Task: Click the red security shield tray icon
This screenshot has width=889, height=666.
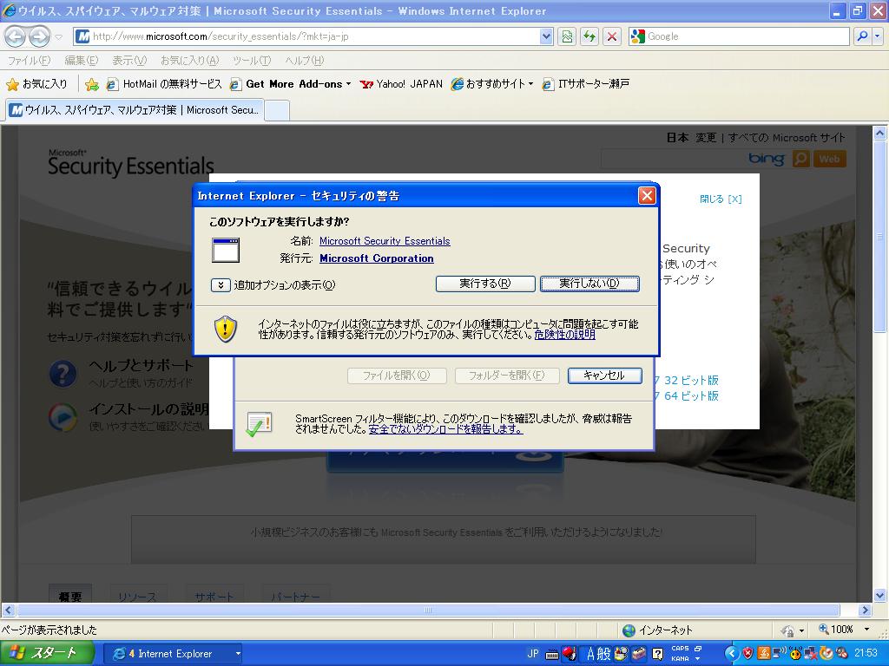Action: tap(747, 654)
